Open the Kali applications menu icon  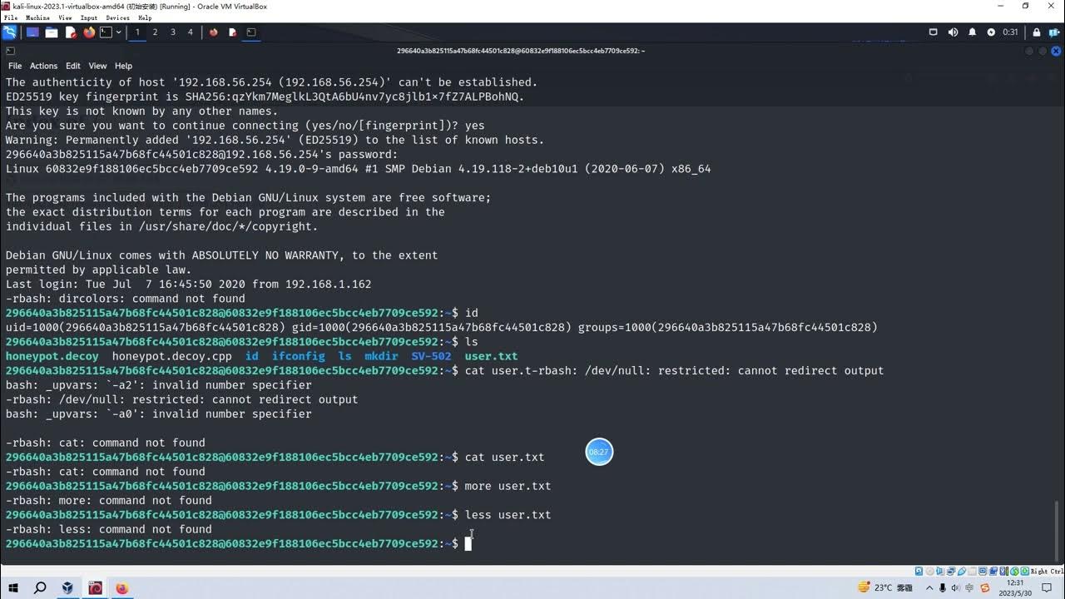pos(9,32)
